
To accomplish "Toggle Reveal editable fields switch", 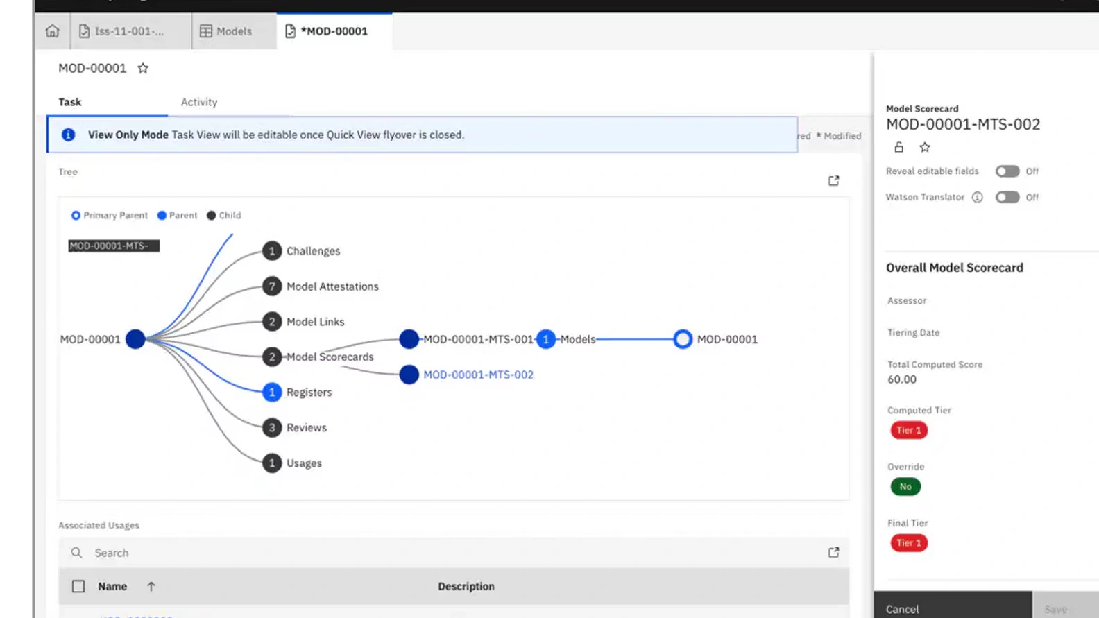I will click(1007, 171).
